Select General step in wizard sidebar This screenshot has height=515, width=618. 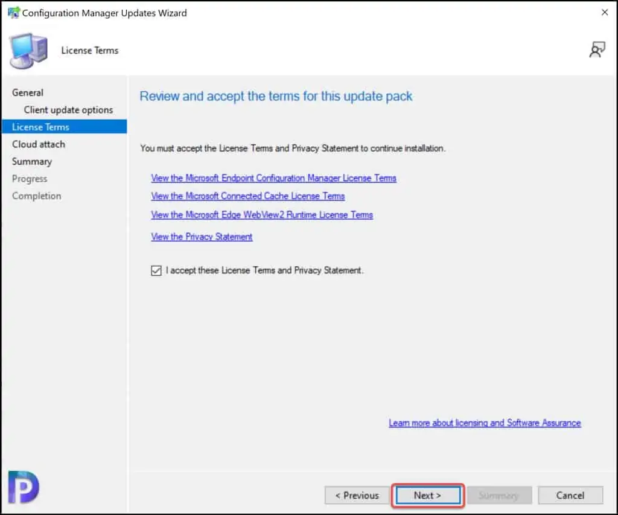(28, 92)
